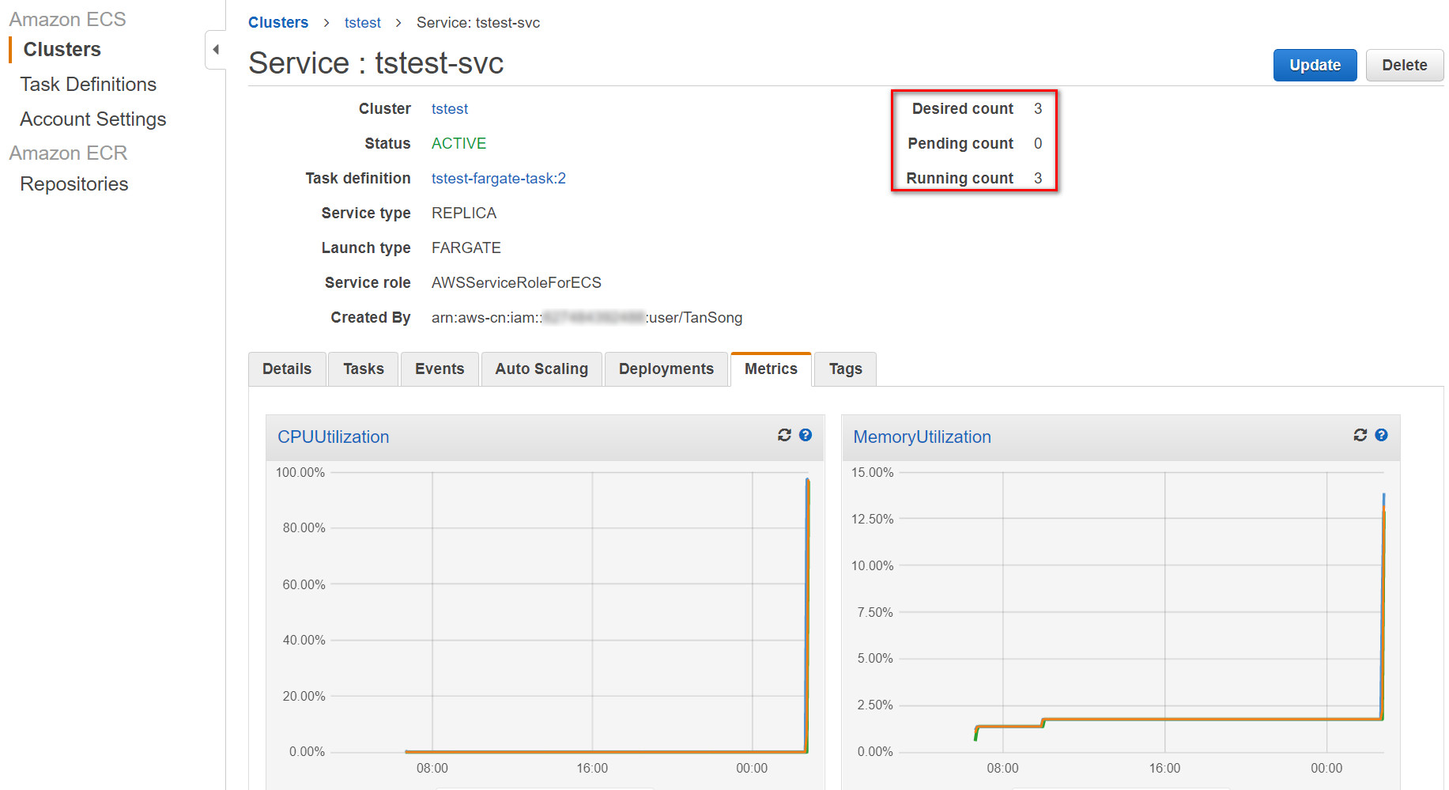This screenshot has height=790, width=1449.
Task: Open the tstest cluster link
Action: (x=450, y=109)
